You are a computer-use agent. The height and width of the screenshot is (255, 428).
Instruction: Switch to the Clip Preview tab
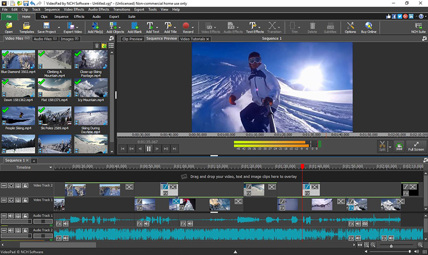132,39
